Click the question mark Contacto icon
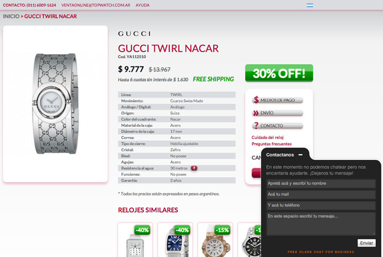The image size is (383, 257). point(256,126)
